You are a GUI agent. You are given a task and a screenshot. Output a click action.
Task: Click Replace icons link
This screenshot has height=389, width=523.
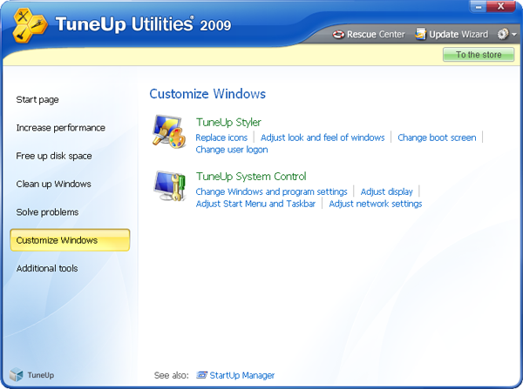pyautogui.click(x=221, y=137)
